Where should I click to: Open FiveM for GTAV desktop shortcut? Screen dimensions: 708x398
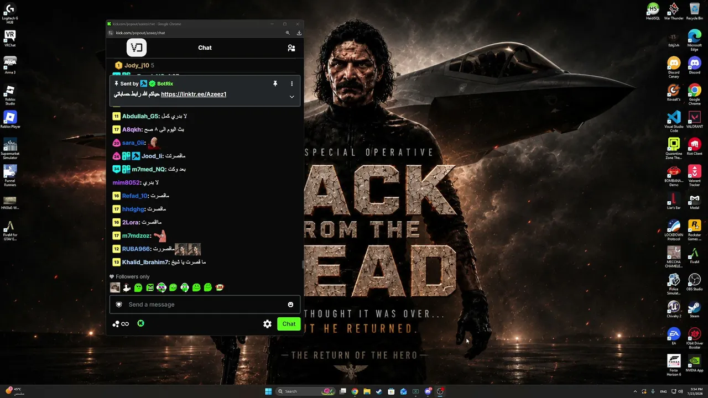(10, 231)
